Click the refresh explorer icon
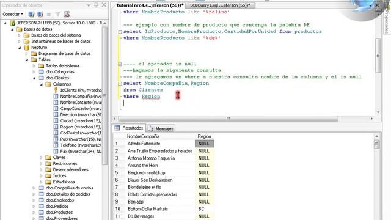Screen dimensions: 391x220 tap(67, 14)
